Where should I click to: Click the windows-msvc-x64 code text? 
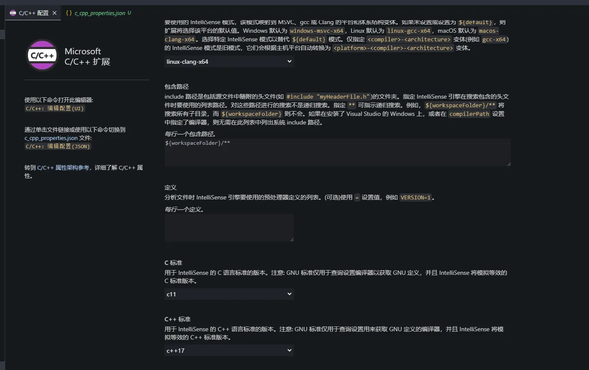pyautogui.click(x=317, y=31)
